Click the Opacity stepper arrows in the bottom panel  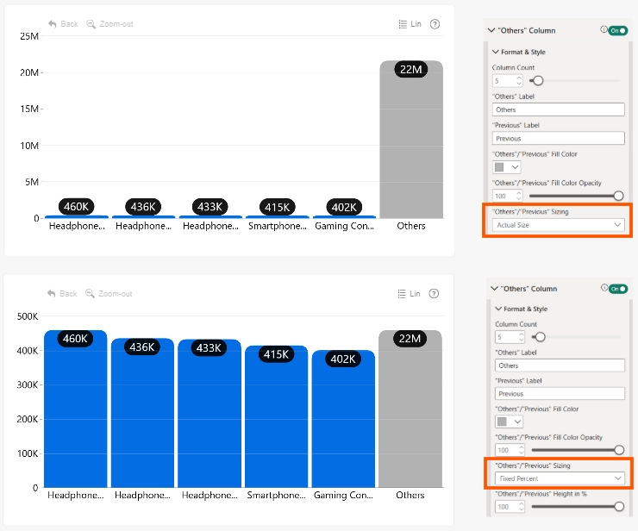coord(522,450)
